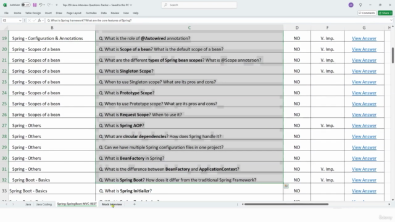Click the Quick Analysis icon below selection
This screenshot has height=222, width=395.
[x=286, y=186]
